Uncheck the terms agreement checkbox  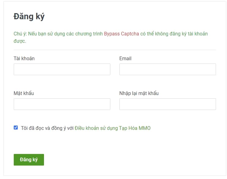pyautogui.click(x=16, y=128)
